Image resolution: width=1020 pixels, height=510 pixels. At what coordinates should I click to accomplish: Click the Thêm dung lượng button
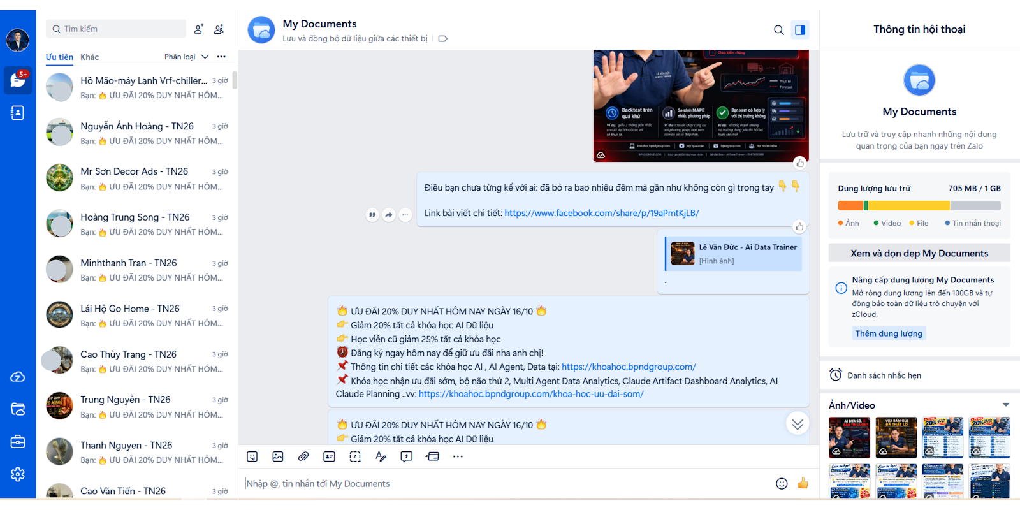coord(889,333)
